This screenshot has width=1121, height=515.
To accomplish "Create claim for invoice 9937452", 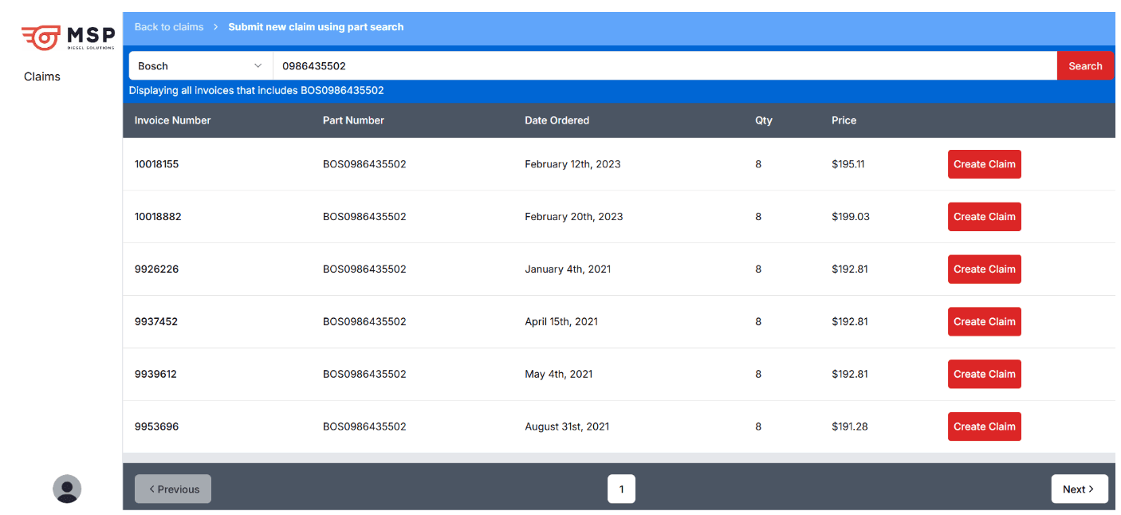I will 984,322.
